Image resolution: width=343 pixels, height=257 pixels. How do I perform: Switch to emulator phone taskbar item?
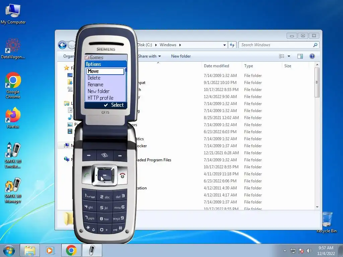[x=92, y=250]
